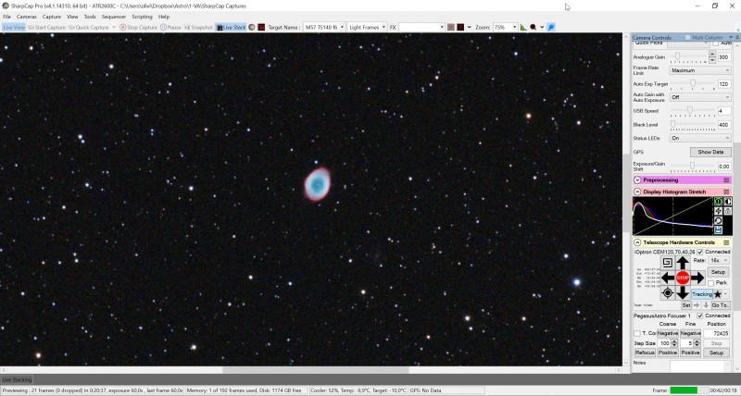This screenshot has width=741, height=396.
Task: Click the Fine Positive focuser button
Action: [690, 353]
